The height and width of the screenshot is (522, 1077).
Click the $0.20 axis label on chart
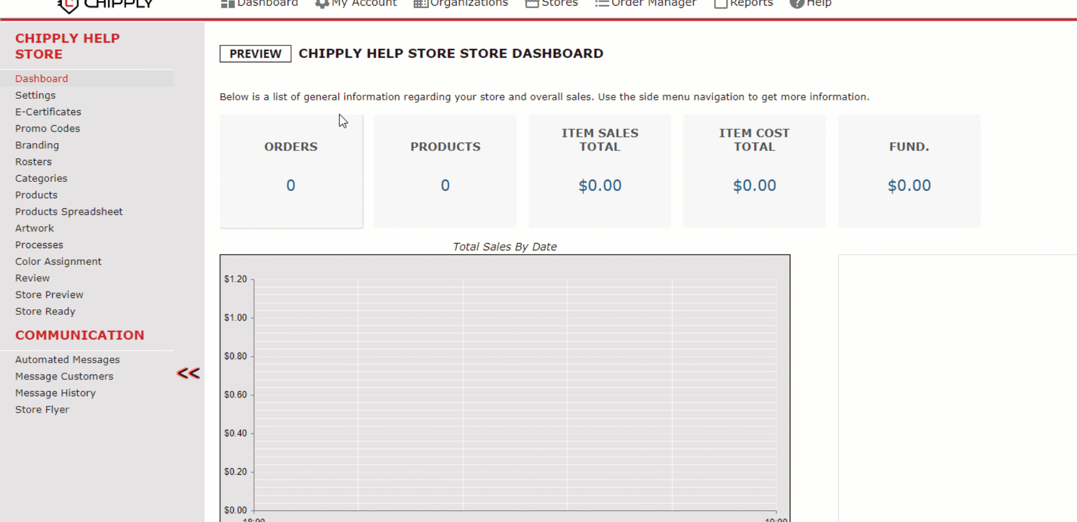click(x=236, y=471)
